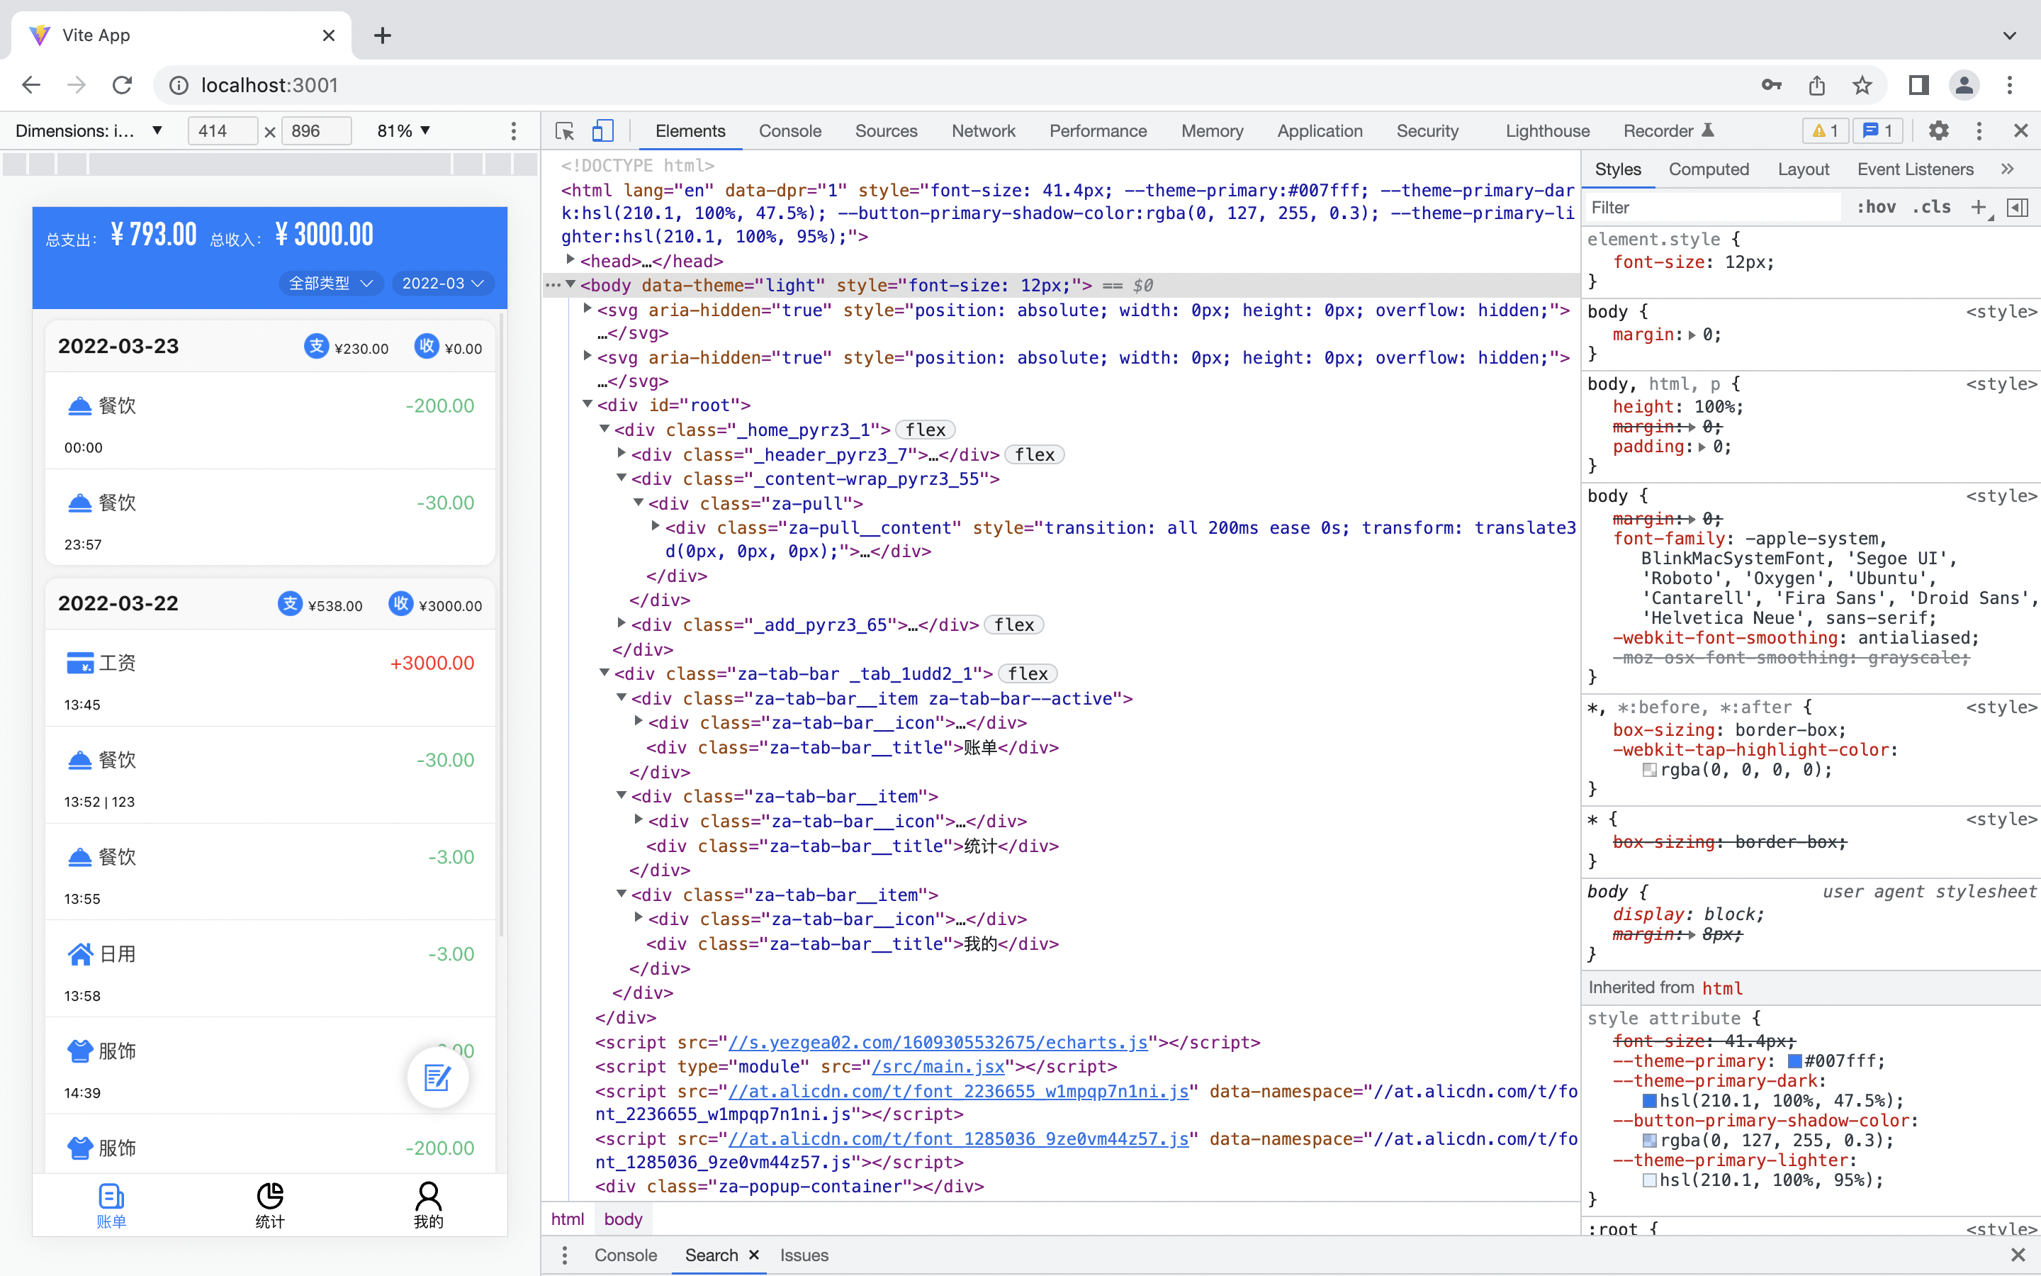Screen dimensions: 2041x1276
Task: Open Dimensions device dropdown
Action: pos(89,131)
